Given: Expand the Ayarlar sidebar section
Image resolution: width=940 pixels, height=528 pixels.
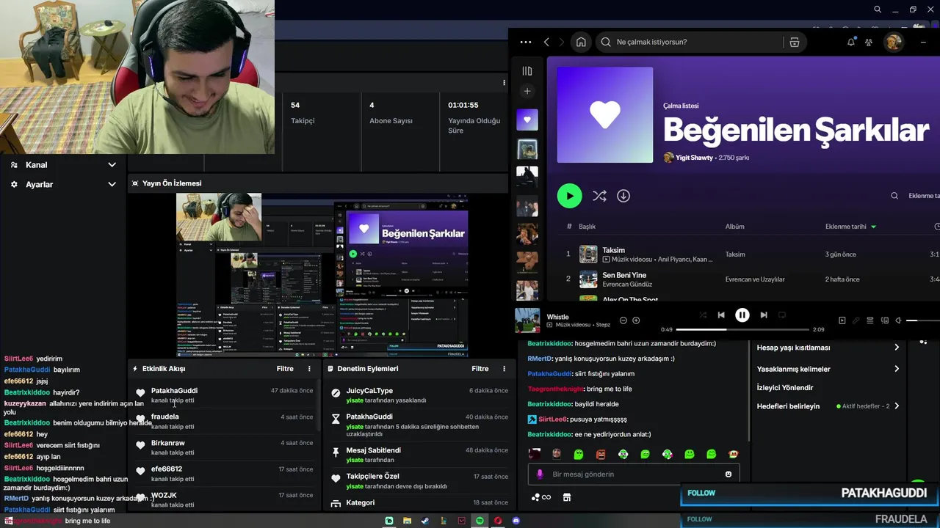Looking at the screenshot, I should tap(63, 185).
